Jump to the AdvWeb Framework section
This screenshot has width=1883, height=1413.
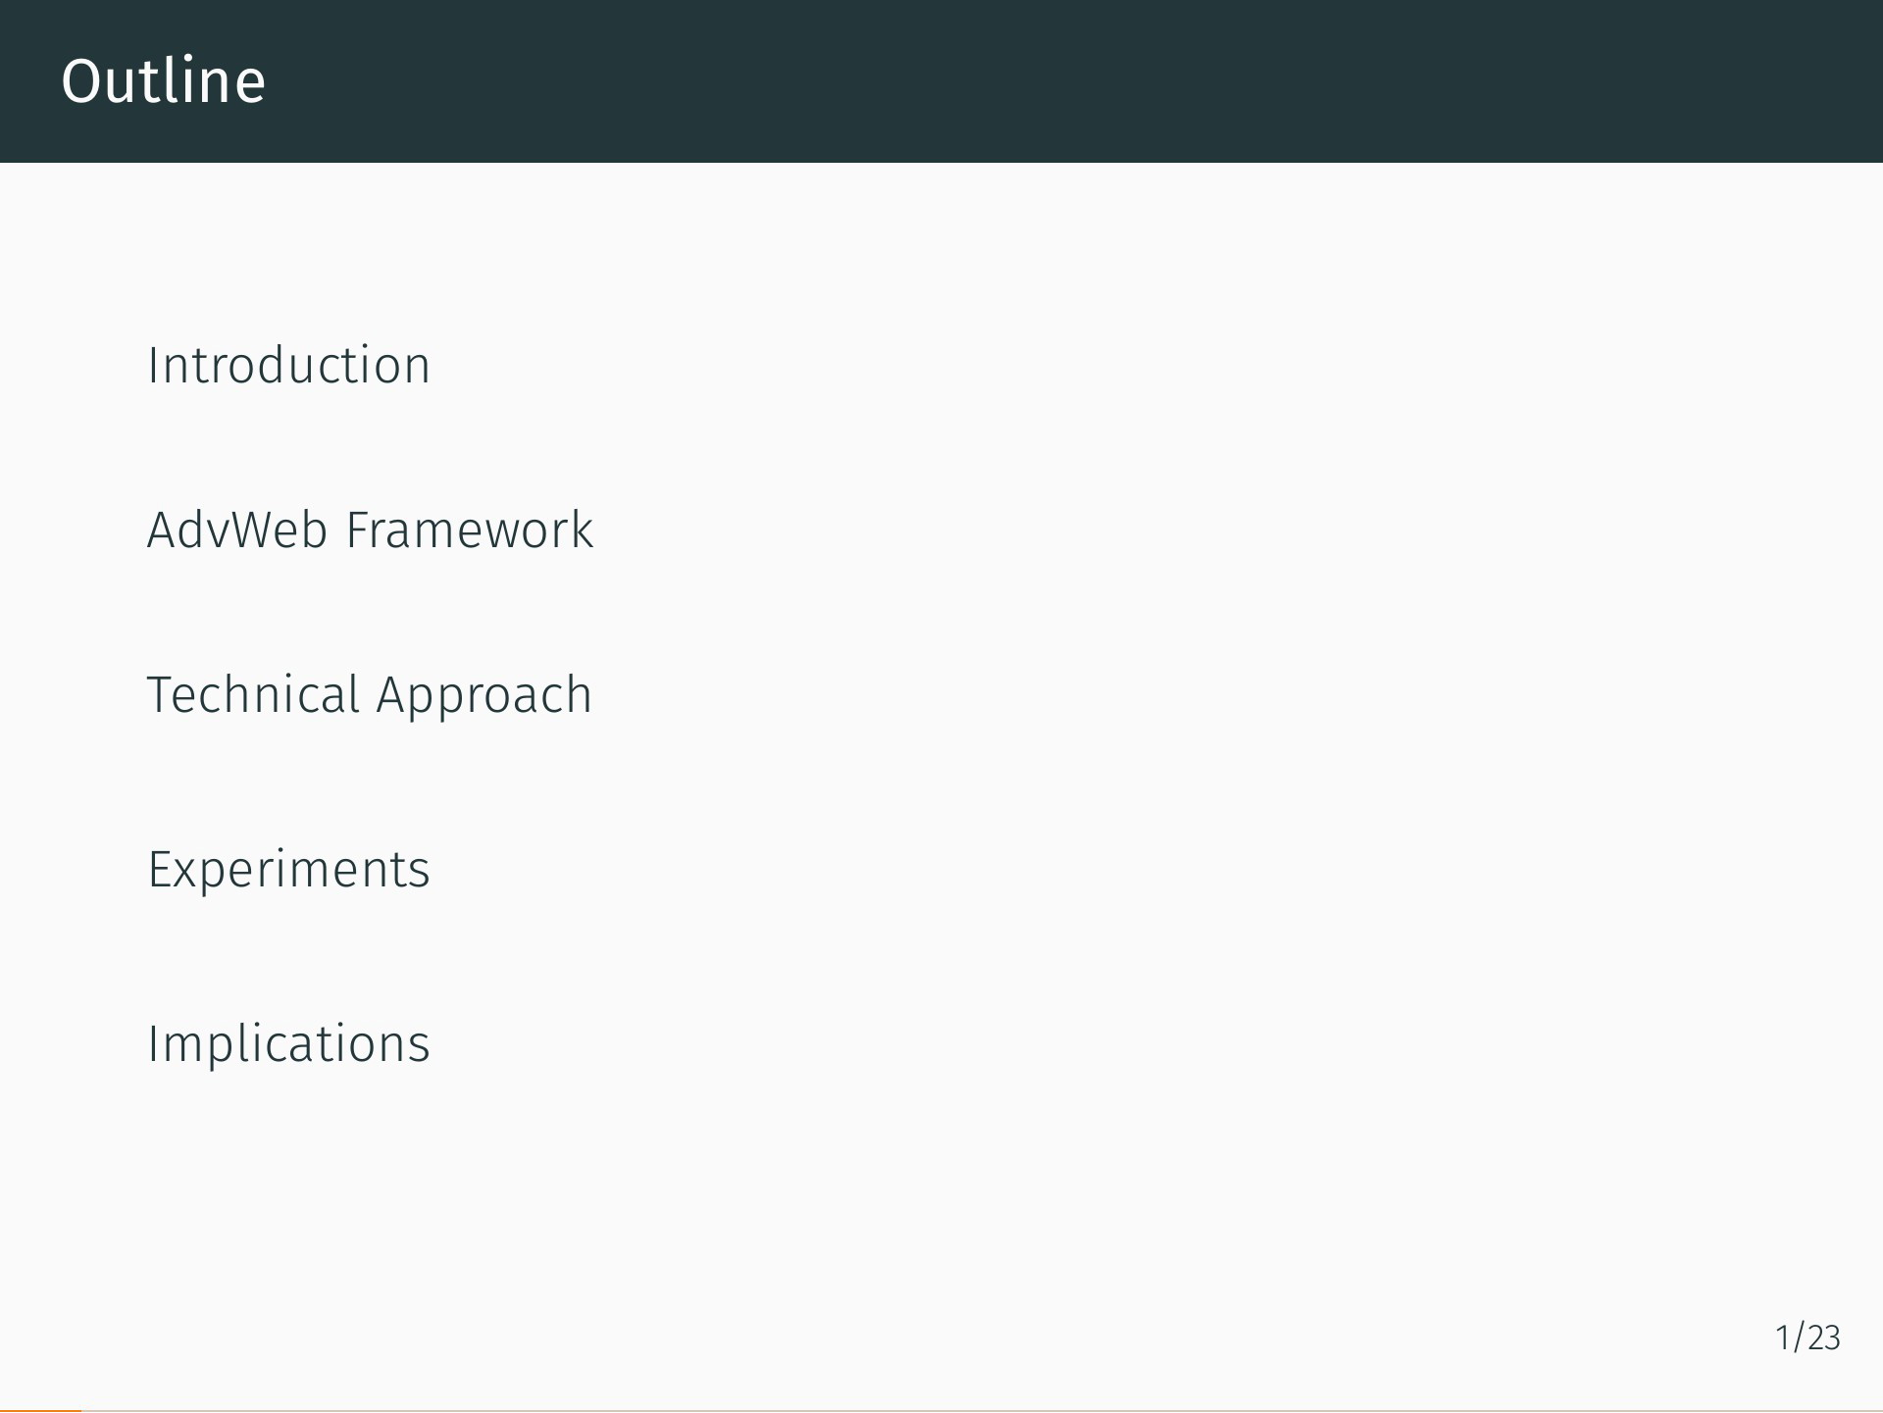point(370,530)
